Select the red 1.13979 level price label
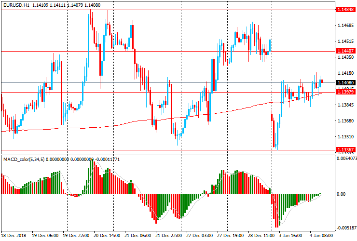 pos(346,92)
